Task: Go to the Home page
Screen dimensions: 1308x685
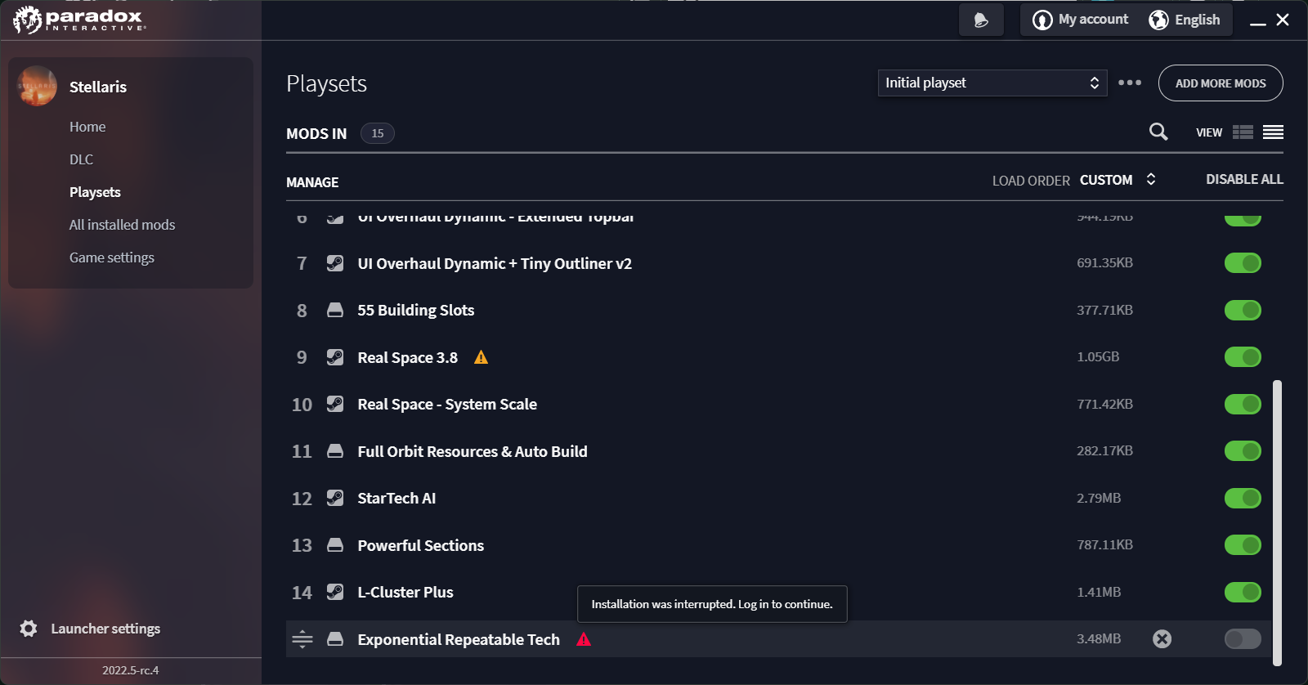Action: coord(87,127)
